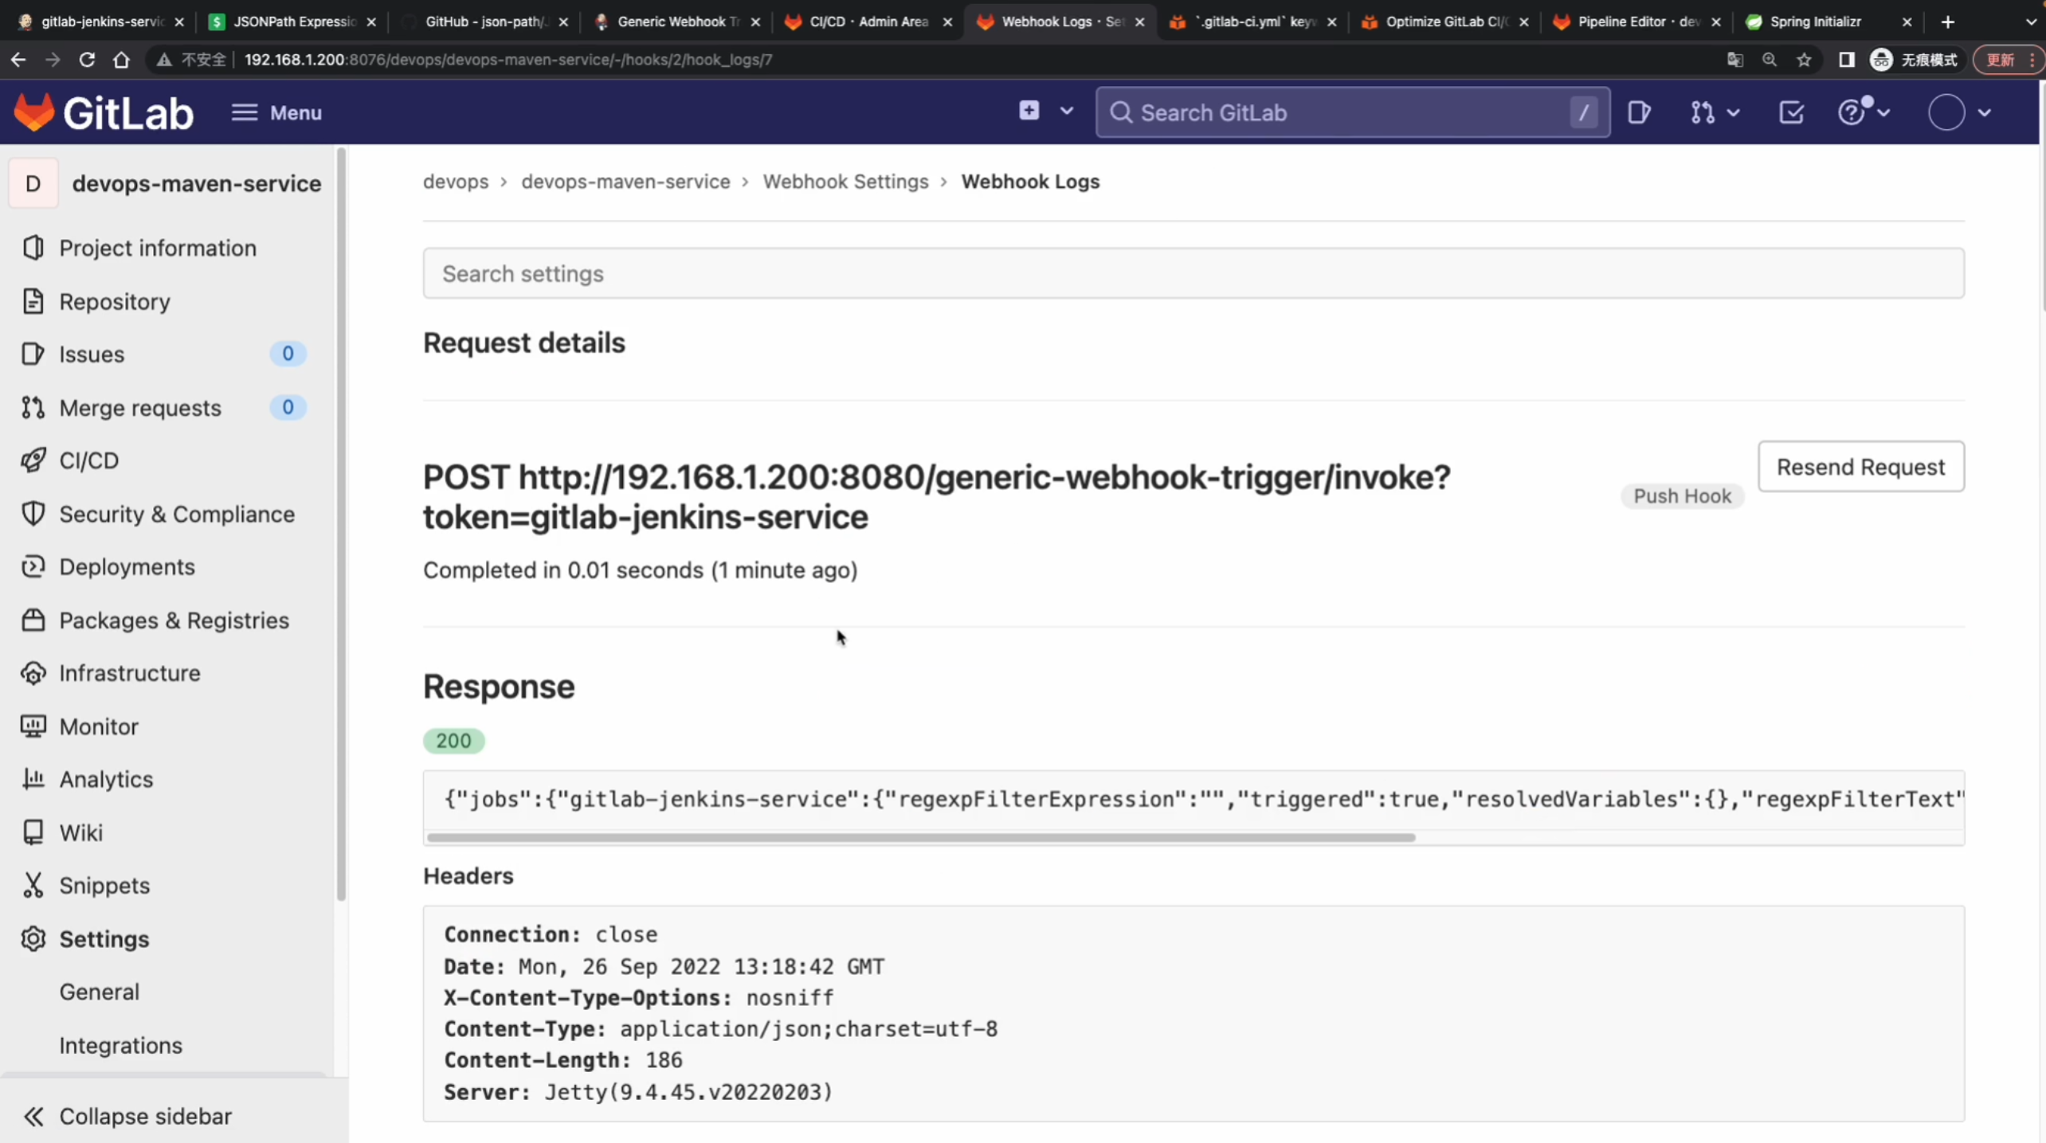Click the Resend Request button
Viewport: 2046px width, 1143px height.
pyautogui.click(x=1860, y=467)
